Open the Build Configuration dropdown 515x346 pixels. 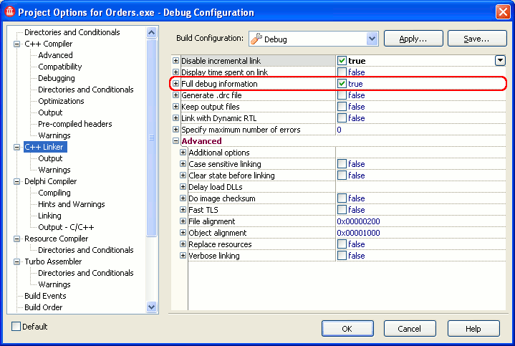(x=372, y=39)
